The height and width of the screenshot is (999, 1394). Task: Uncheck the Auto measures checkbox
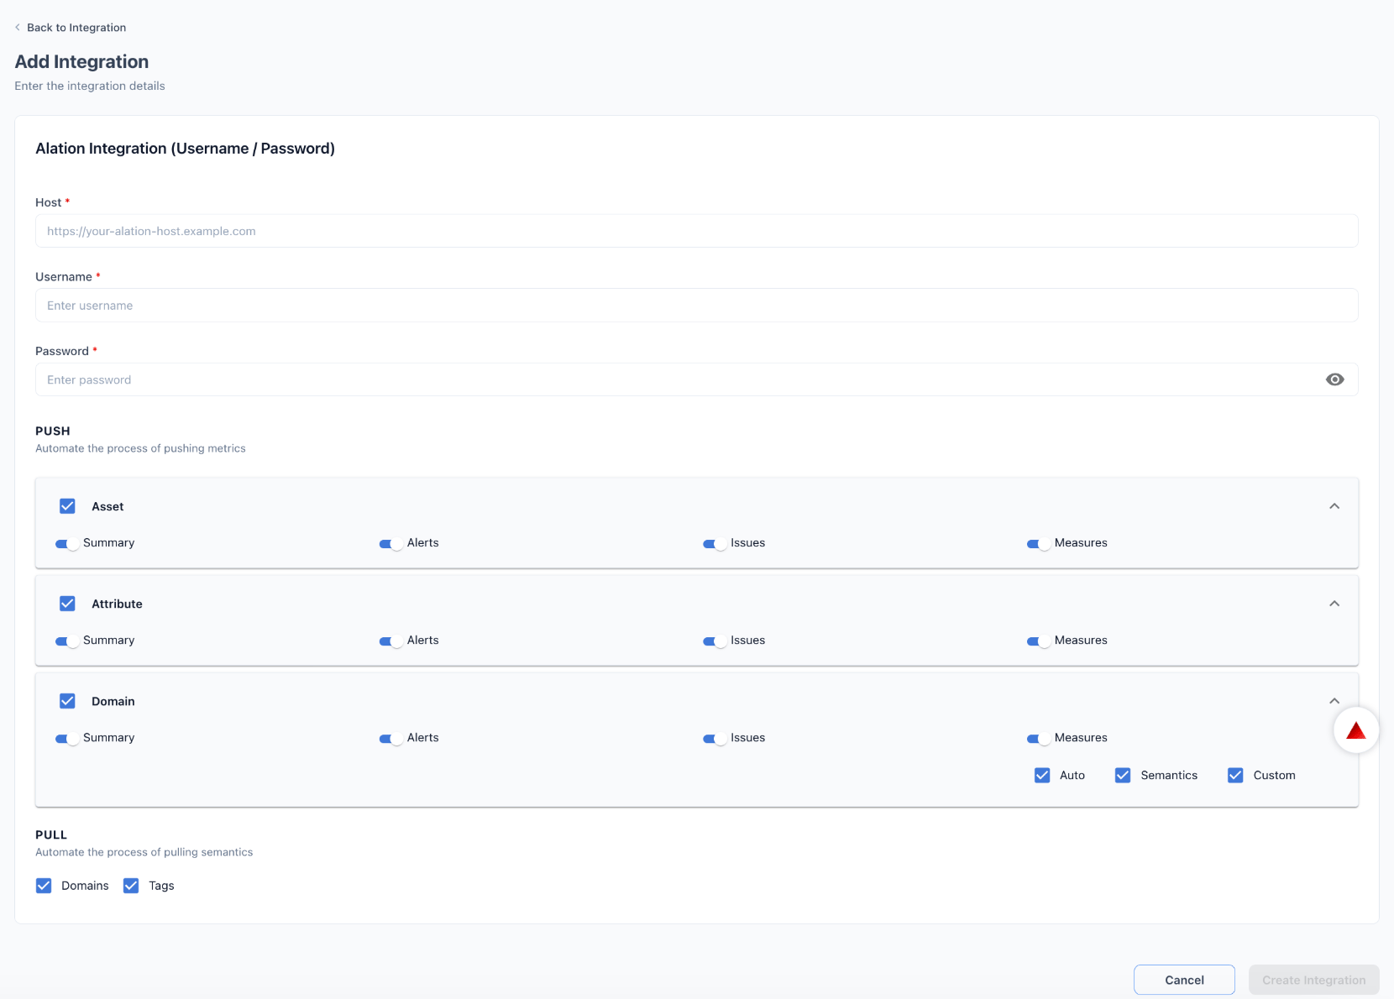[1042, 775]
